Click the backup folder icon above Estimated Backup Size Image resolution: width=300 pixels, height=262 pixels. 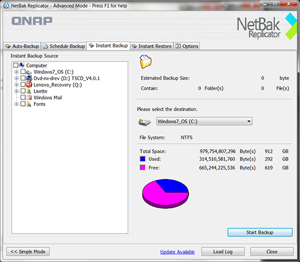[145, 61]
